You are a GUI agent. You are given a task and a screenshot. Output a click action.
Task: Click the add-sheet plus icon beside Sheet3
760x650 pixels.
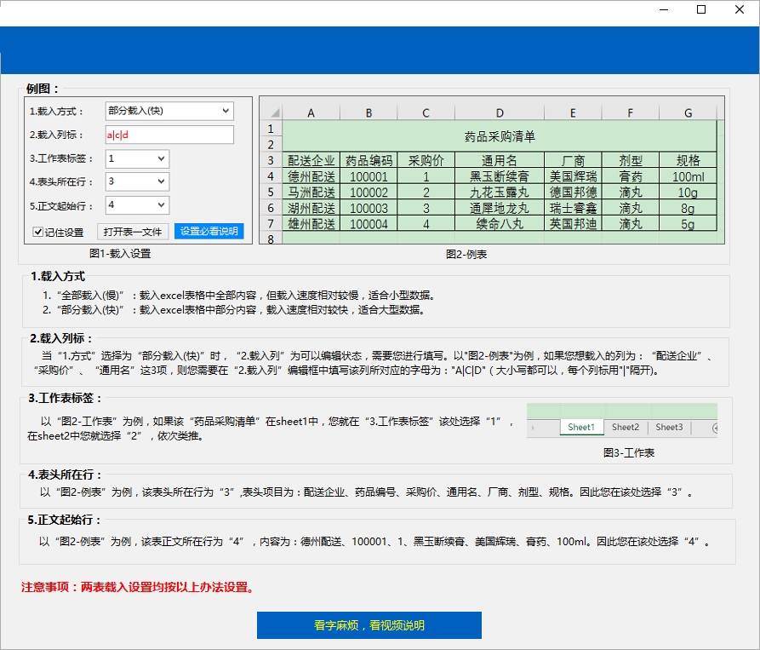[713, 428]
